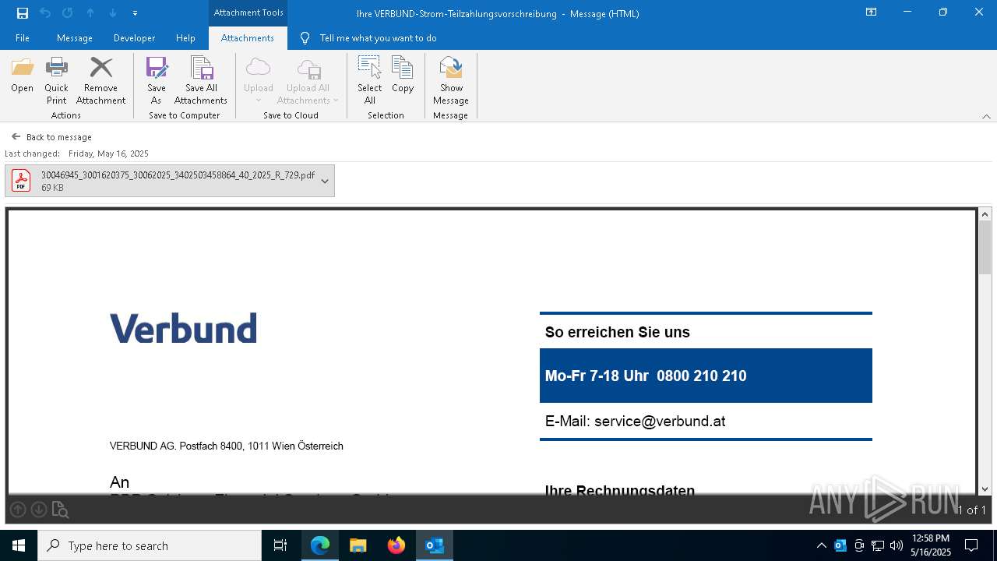Image resolution: width=997 pixels, height=561 pixels.
Task: Open notification center on taskbar
Action: click(971, 545)
